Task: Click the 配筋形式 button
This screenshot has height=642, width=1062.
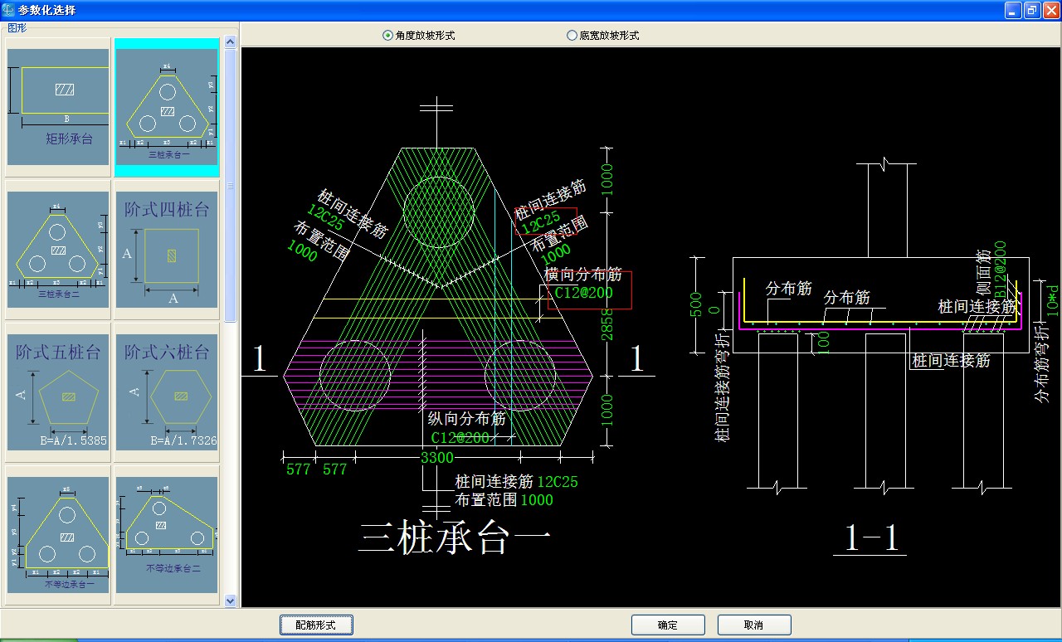Action: [x=316, y=625]
